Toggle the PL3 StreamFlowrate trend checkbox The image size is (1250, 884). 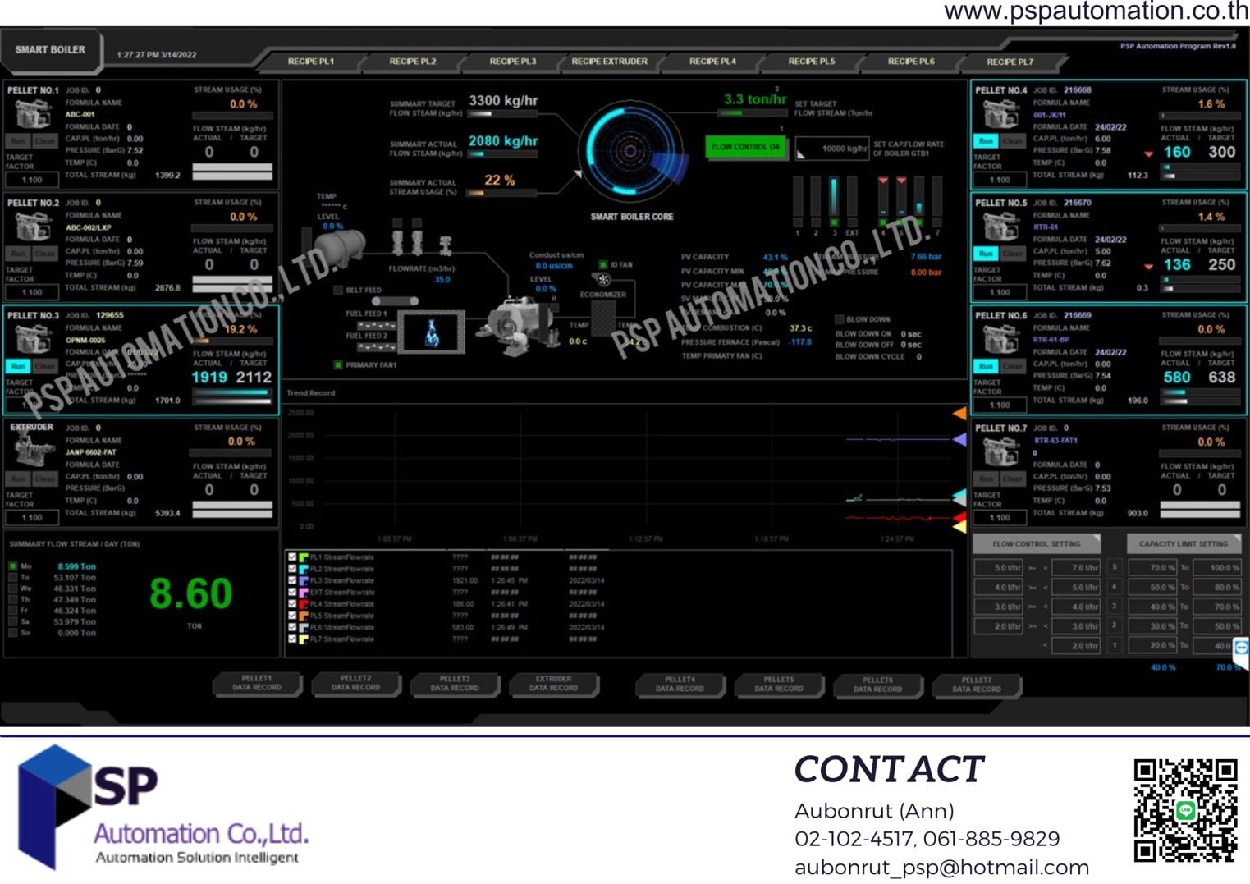pyautogui.click(x=292, y=580)
